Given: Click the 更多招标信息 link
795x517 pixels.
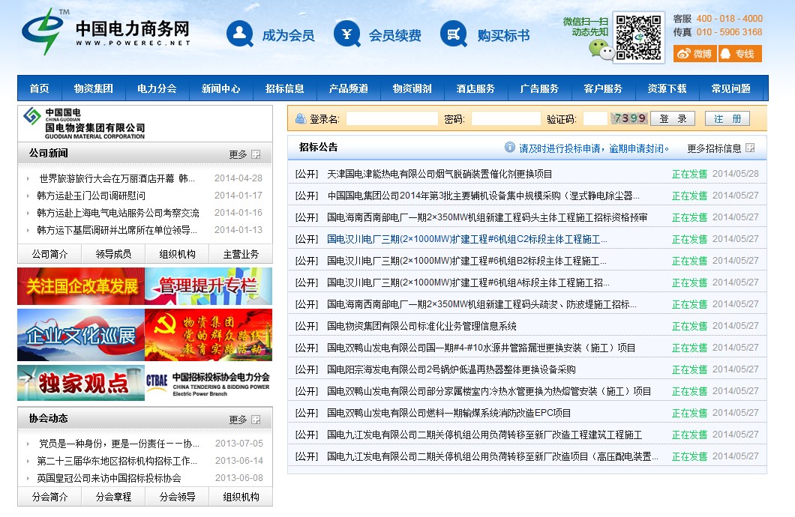Looking at the screenshot, I should click(x=714, y=148).
